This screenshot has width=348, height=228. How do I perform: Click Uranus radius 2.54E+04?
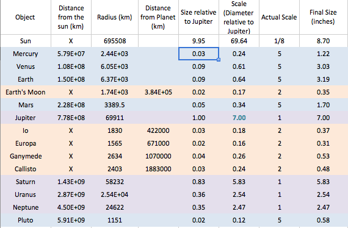tap(115, 194)
